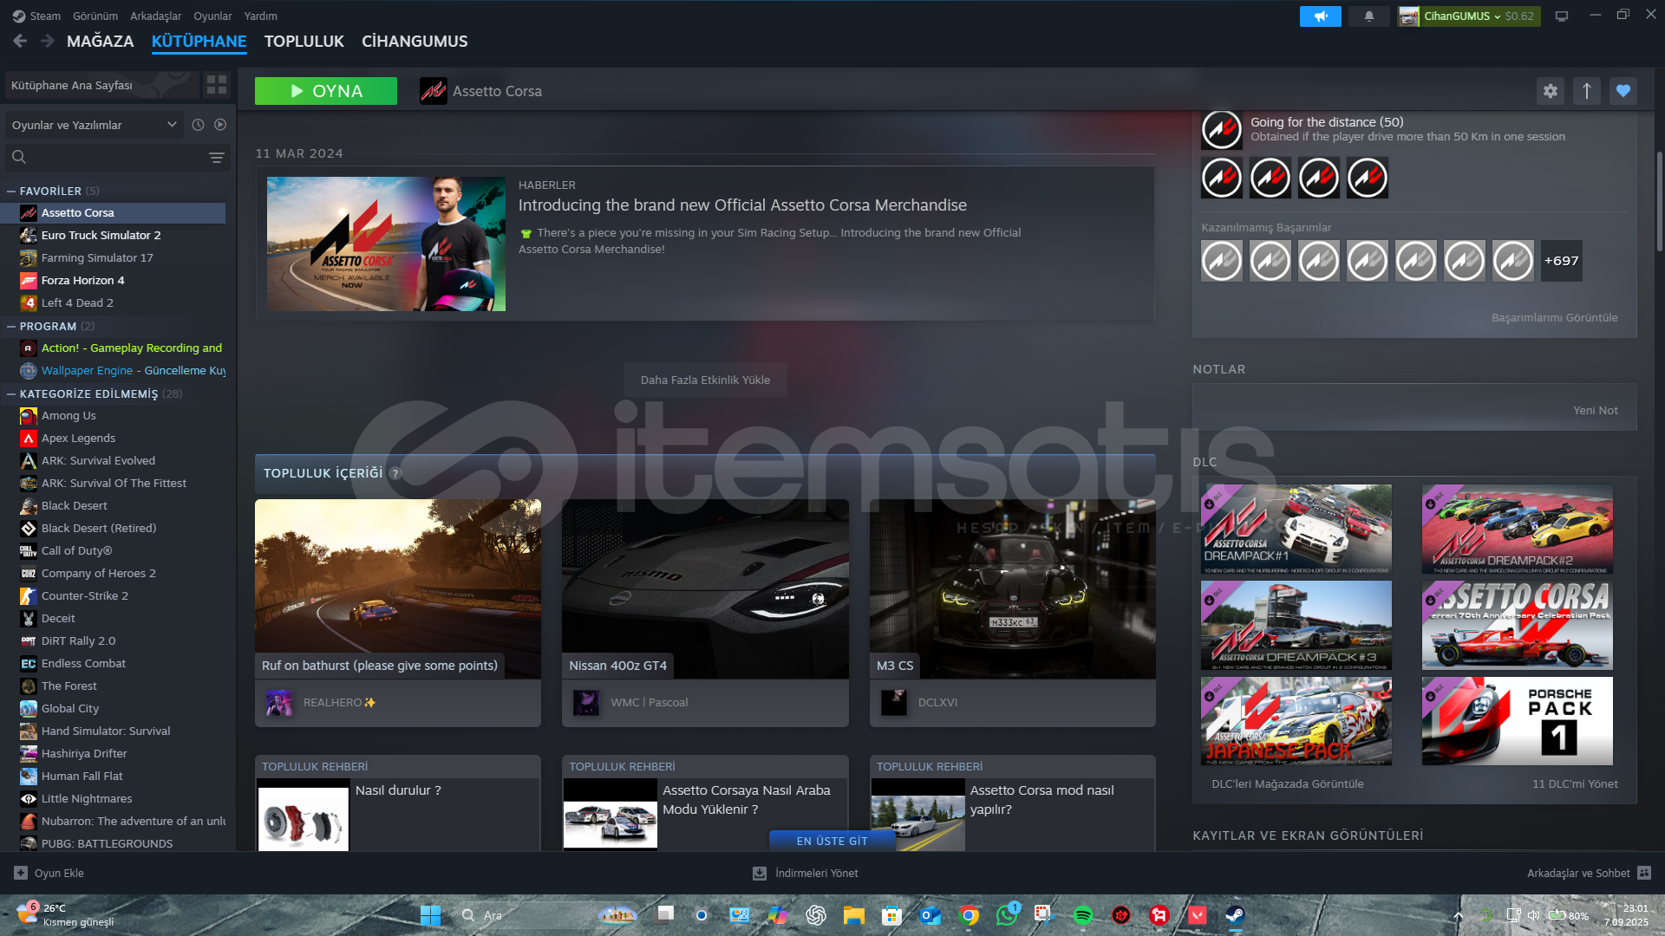The height and width of the screenshot is (936, 1665).
Task: Open the Oyunlar menu
Action: (x=212, y=16)
